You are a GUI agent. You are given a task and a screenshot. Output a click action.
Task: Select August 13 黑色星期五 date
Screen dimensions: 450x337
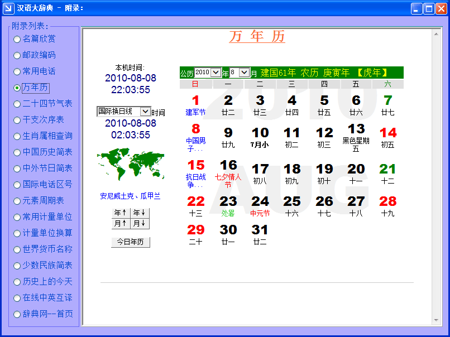pos(356,138)
